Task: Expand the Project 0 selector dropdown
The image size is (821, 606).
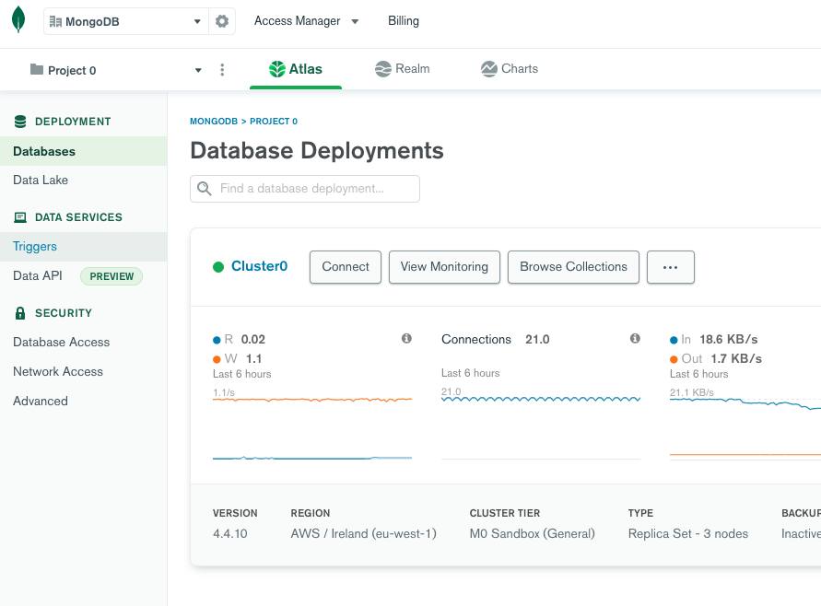Action: [198, 70]
